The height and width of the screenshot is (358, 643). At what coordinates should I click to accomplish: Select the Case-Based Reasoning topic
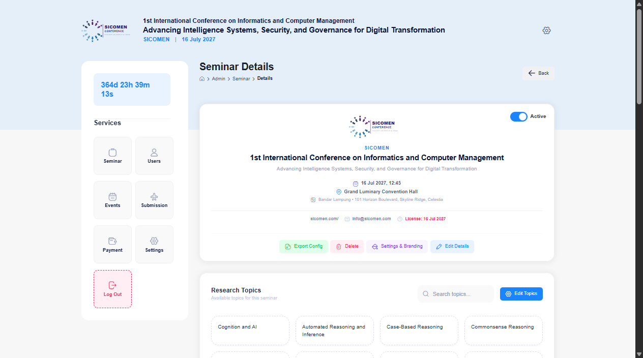(x=419, y=331)
